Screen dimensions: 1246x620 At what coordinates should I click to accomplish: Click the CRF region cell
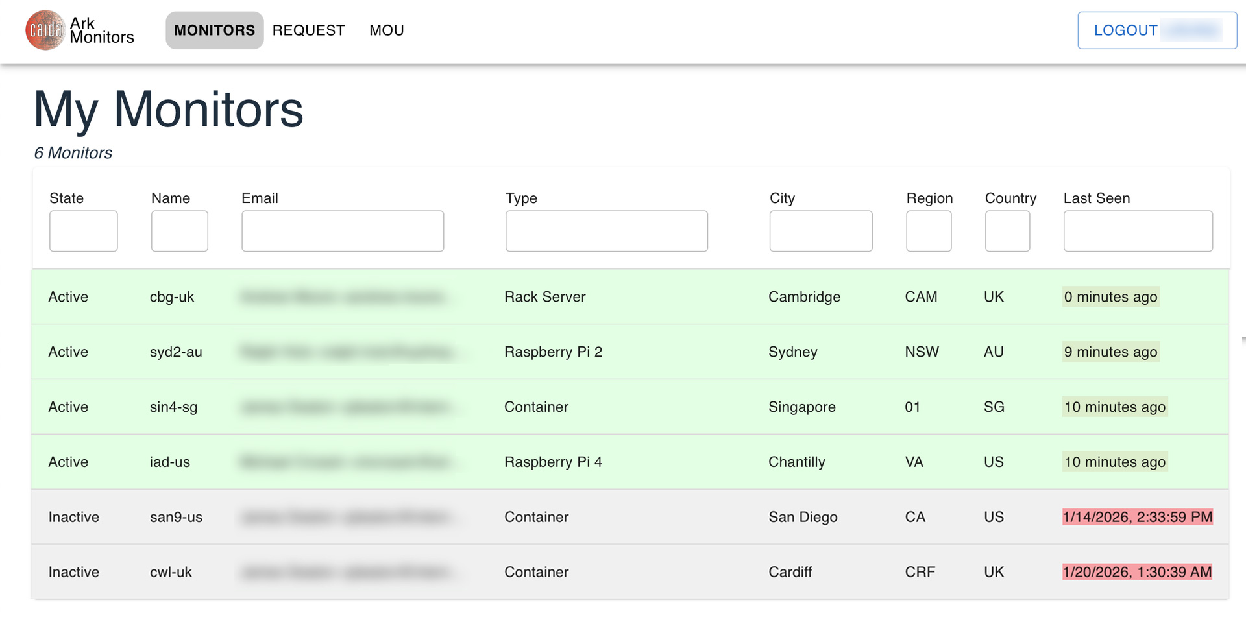[920, 573]
